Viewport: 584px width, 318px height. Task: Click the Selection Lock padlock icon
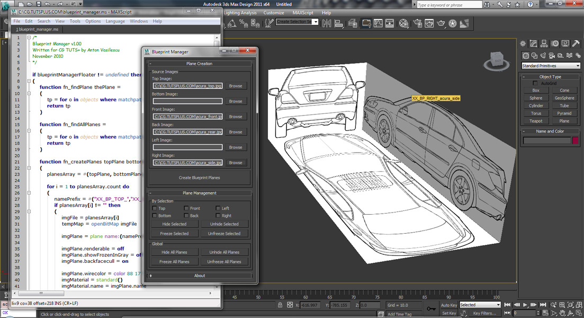280,305
